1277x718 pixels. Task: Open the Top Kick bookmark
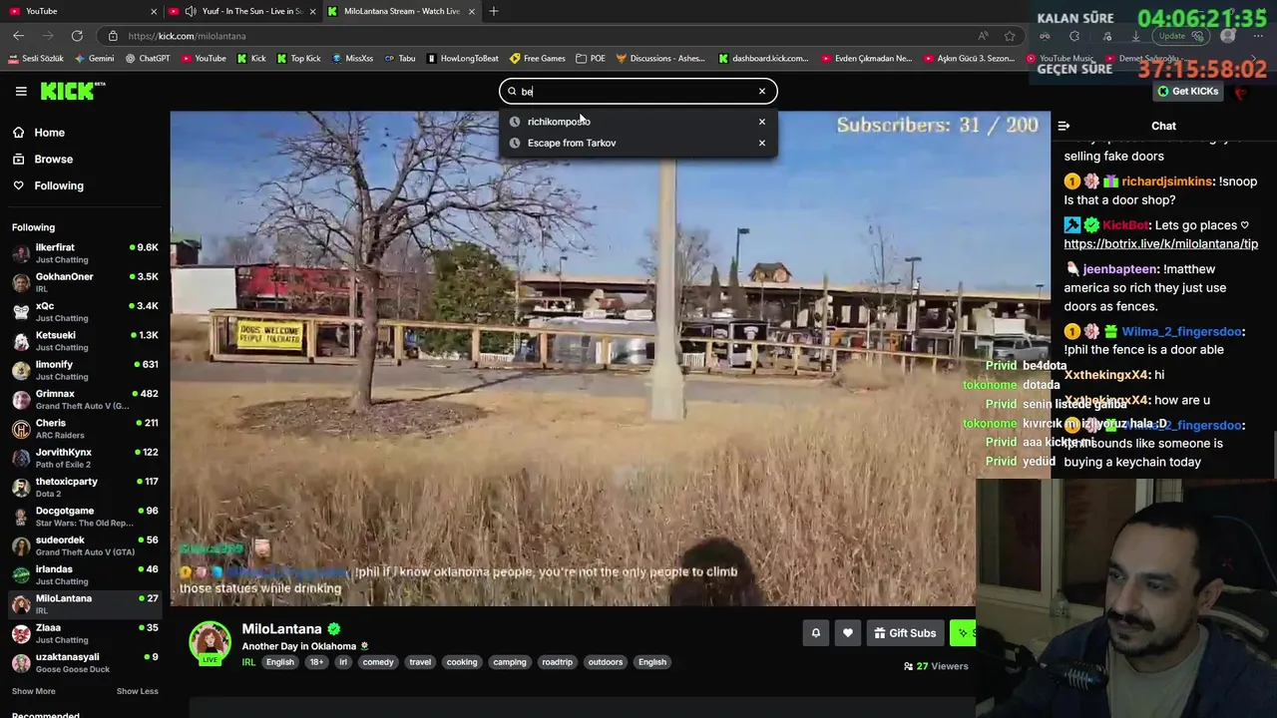(x=298, y=58)
